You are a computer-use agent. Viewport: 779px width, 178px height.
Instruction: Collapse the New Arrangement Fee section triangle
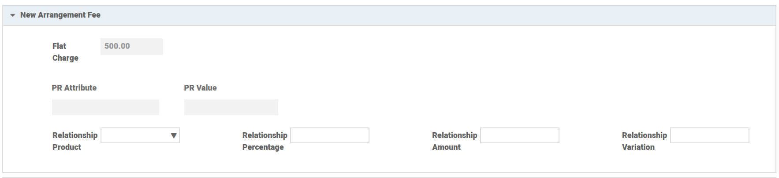click(12, 15)
